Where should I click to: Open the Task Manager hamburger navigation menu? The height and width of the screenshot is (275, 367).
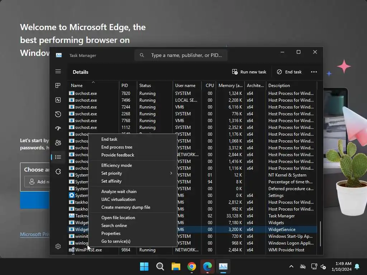coord(58,71)
